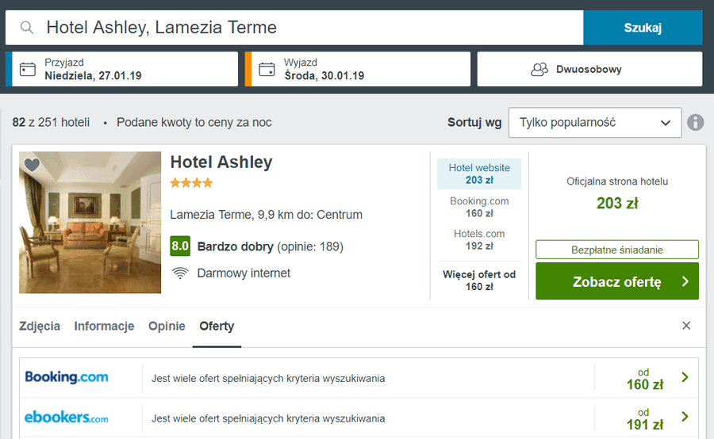Click the check-out calendar icon
Image resolution: width=714 pixels, height=439 pixels.
(x=267, y=69)
